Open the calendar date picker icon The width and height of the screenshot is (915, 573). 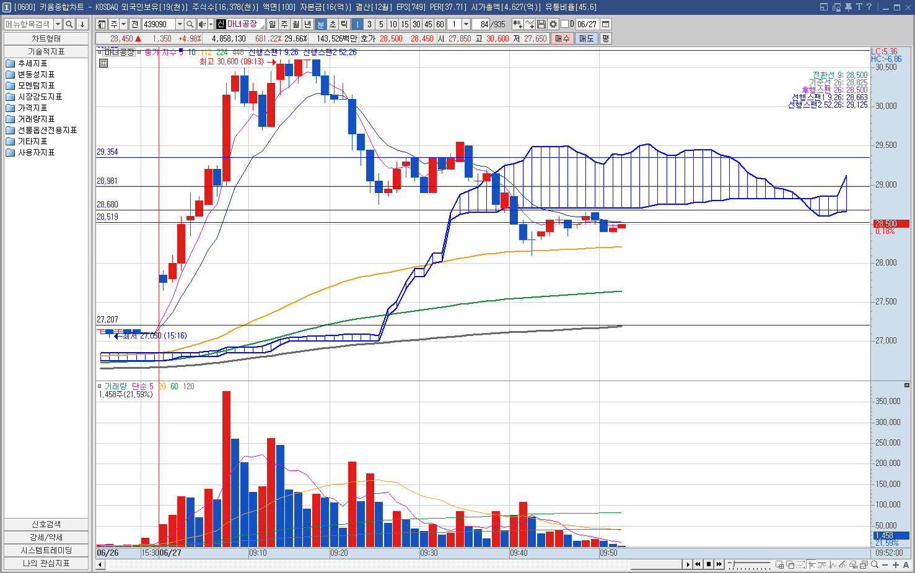[x=606, y=24]
